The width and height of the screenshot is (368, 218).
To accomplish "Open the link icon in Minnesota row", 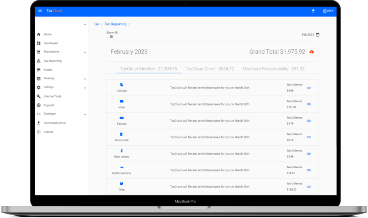I will [309, 137].
